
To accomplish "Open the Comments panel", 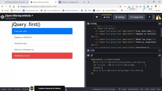I will (17, 89).
